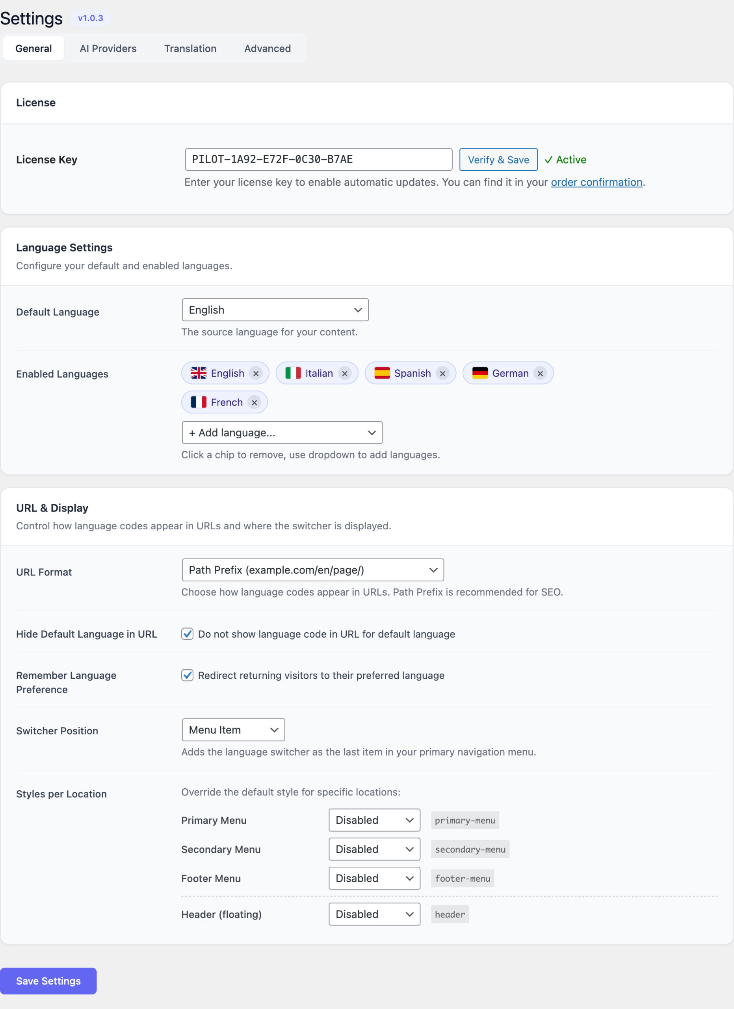Image resolution: width=734 pixels, height=1009 pixels.
Task: Remove the German language chip
Action: 540,373
